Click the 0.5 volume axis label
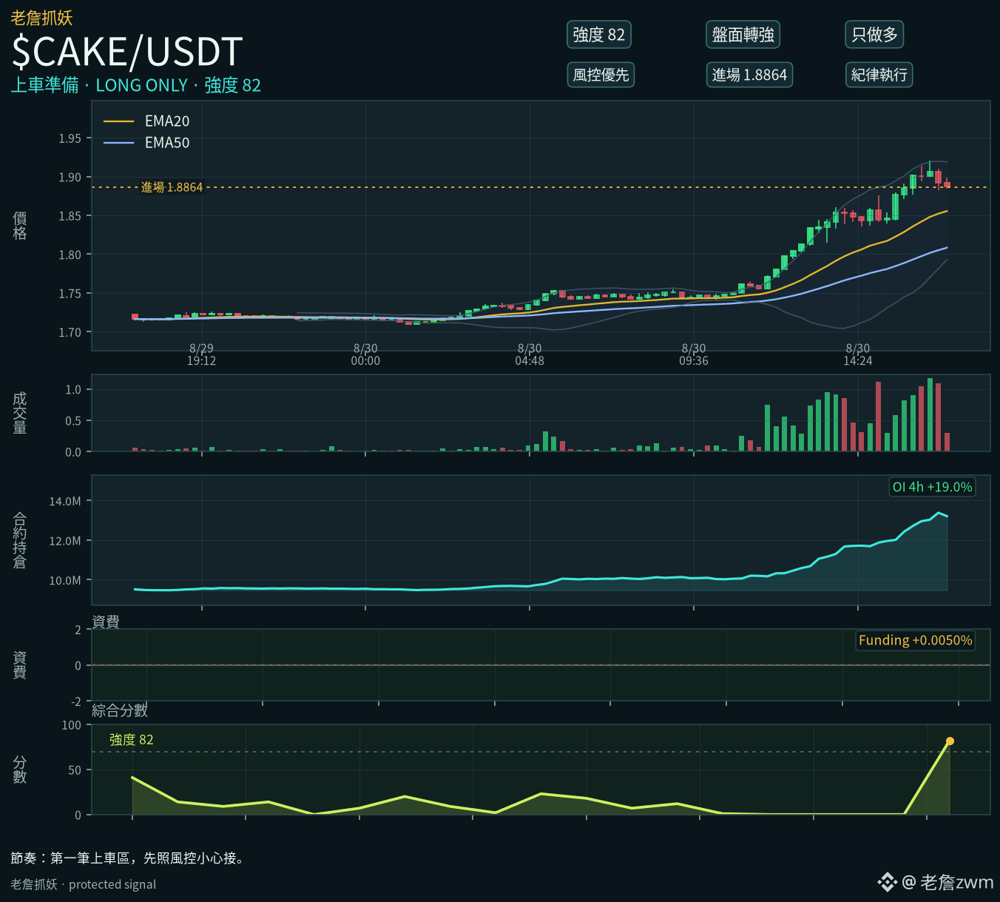This screenshot has height=902, width=1000. pos(73,421)
